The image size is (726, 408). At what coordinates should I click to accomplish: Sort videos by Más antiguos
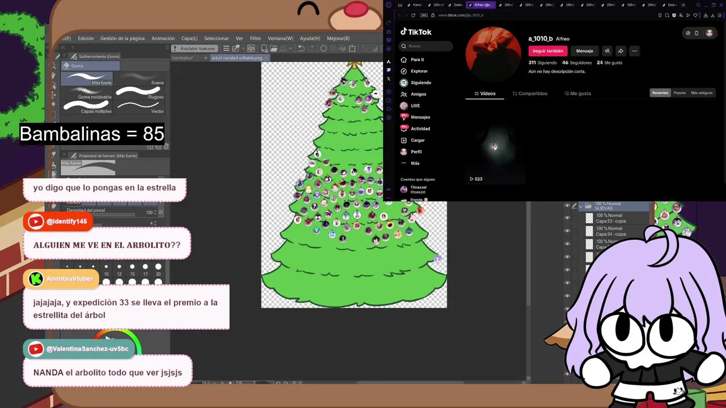pos(702,93)
